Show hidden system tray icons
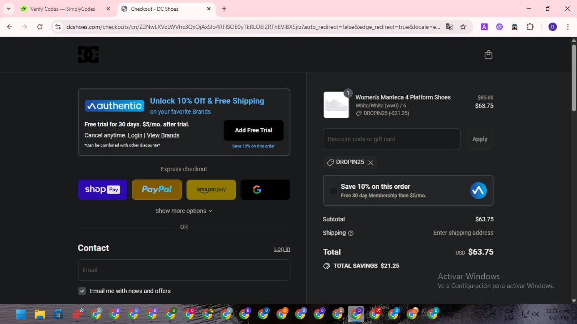Viewport: 577px width, 324px height. [x=494, y=314]
